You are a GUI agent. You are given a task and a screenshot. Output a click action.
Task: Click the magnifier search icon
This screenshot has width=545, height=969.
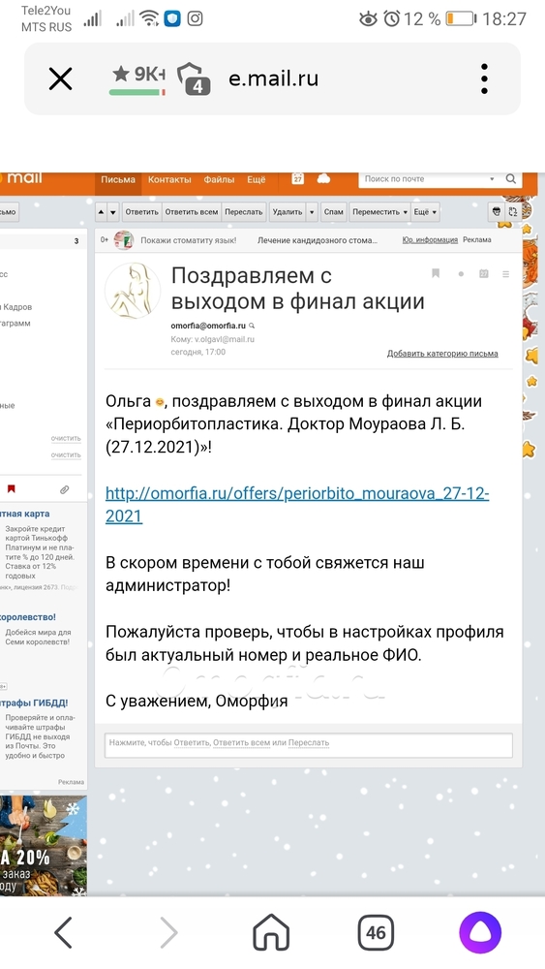(x=511, y=179)
